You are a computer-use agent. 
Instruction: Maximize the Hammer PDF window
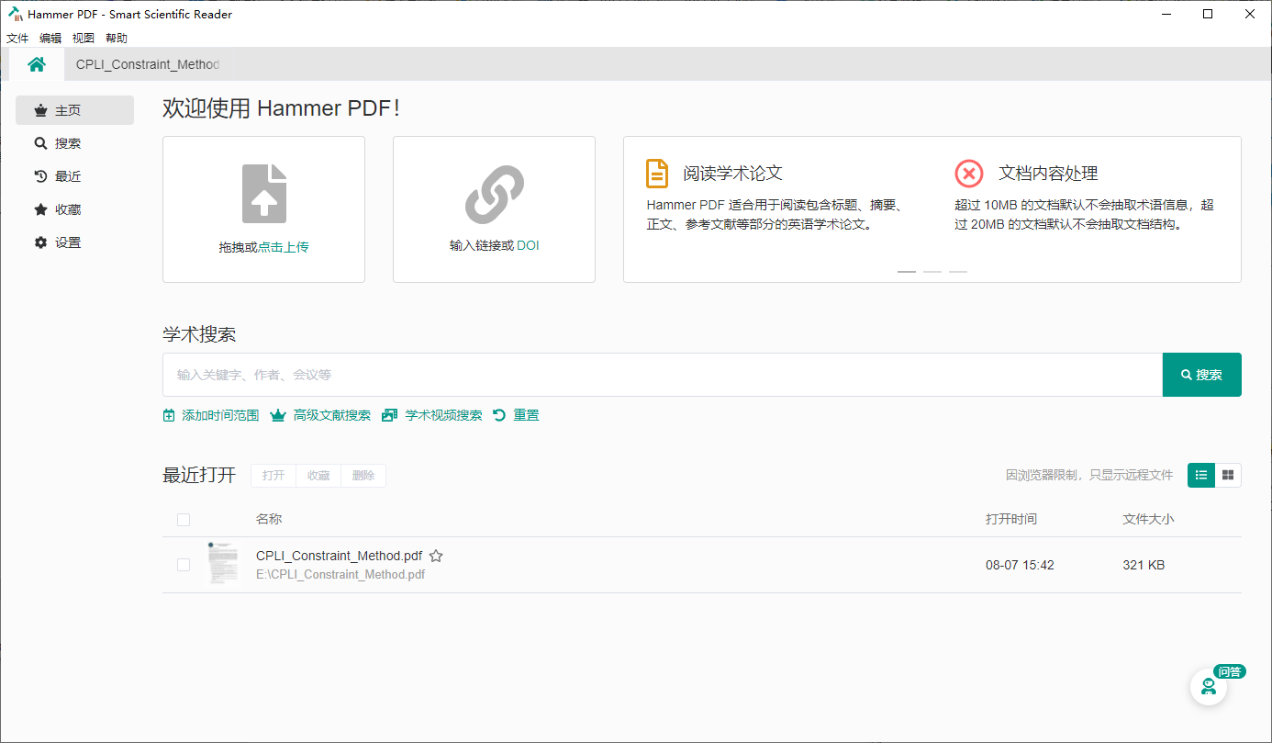click(1208, 14)
